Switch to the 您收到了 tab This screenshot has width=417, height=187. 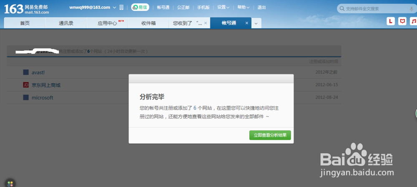188,23
